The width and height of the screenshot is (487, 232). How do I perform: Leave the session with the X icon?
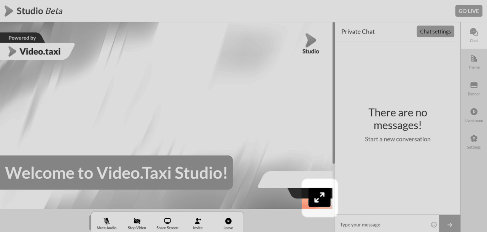tap(228, 224)
